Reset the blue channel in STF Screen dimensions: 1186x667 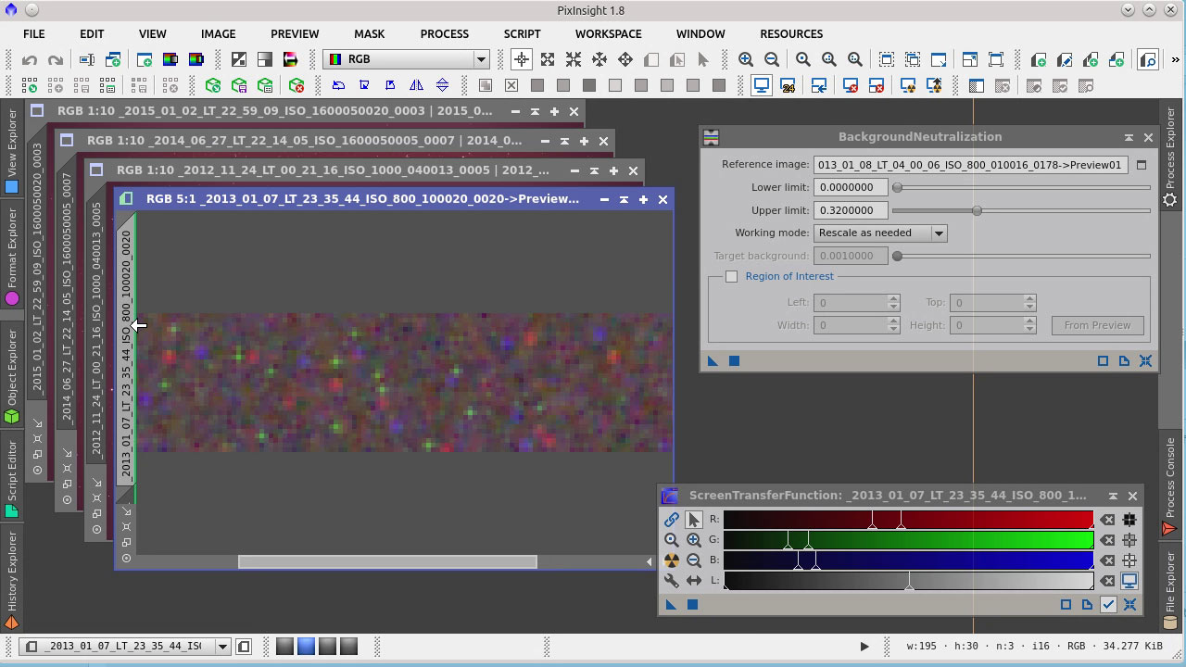click(1107, 560)
